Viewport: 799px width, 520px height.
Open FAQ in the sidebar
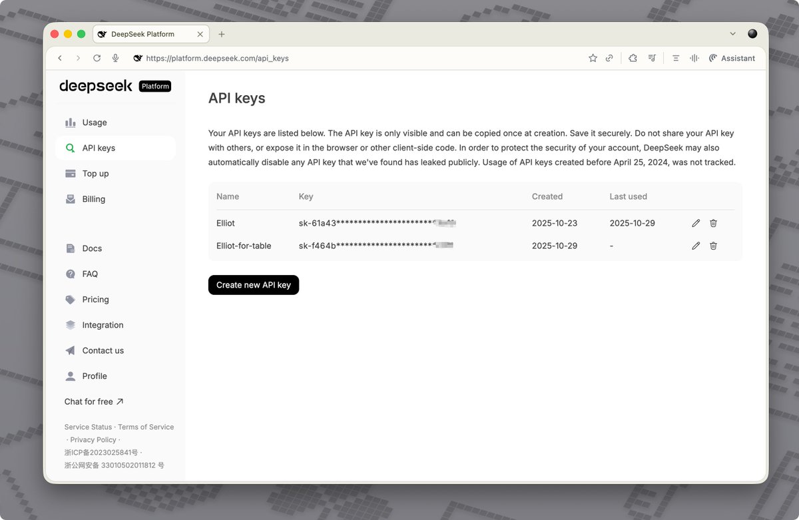pos(115,274)
